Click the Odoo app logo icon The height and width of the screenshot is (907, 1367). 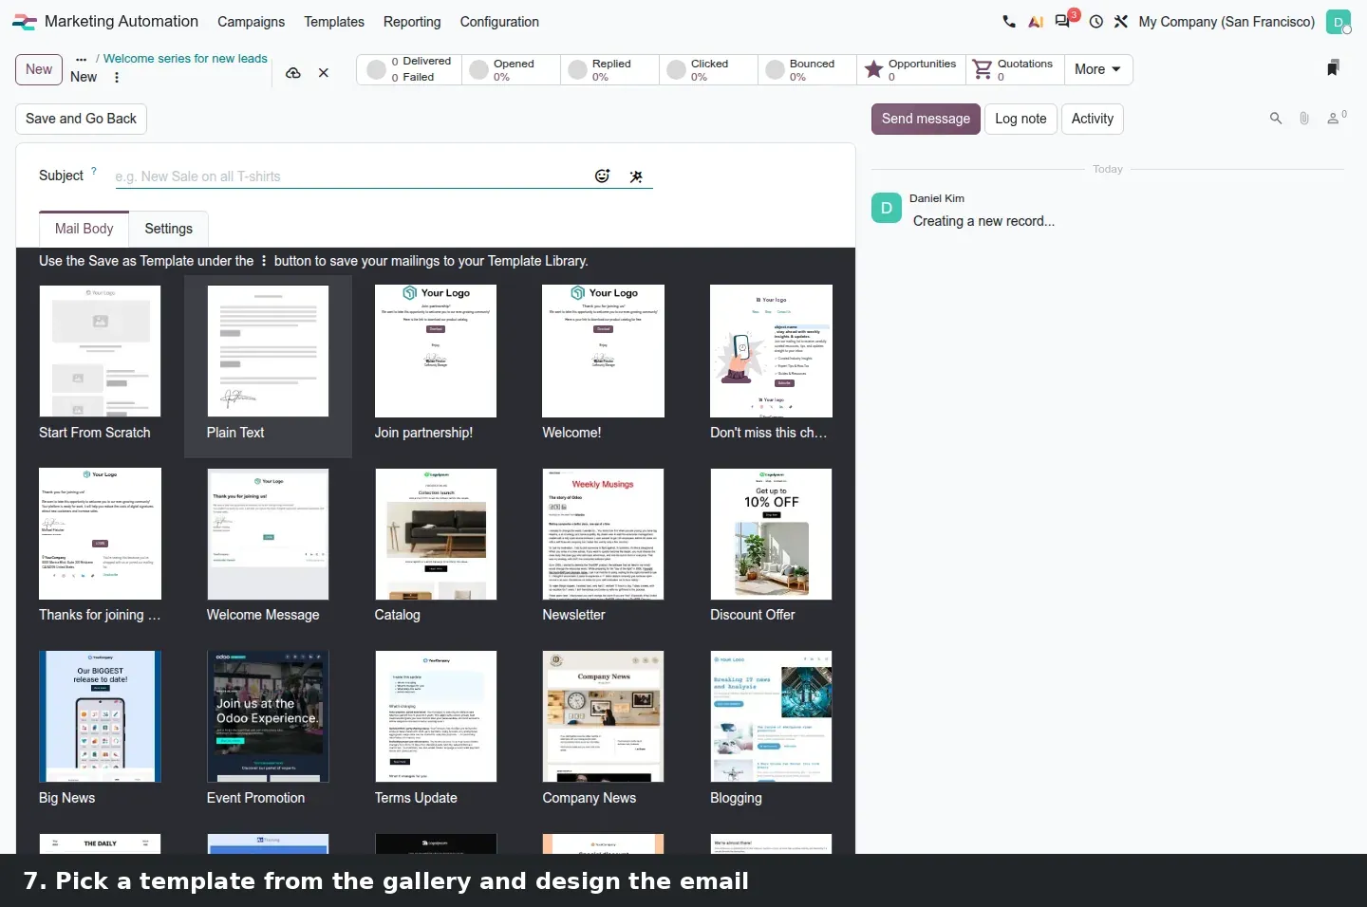[24, 21]
